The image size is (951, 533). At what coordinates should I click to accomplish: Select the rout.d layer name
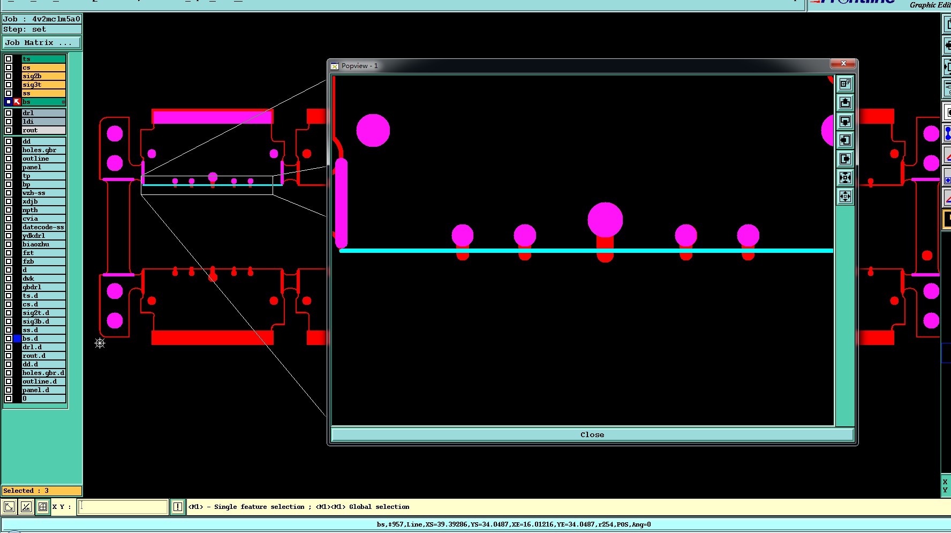[x=43, y=356]
